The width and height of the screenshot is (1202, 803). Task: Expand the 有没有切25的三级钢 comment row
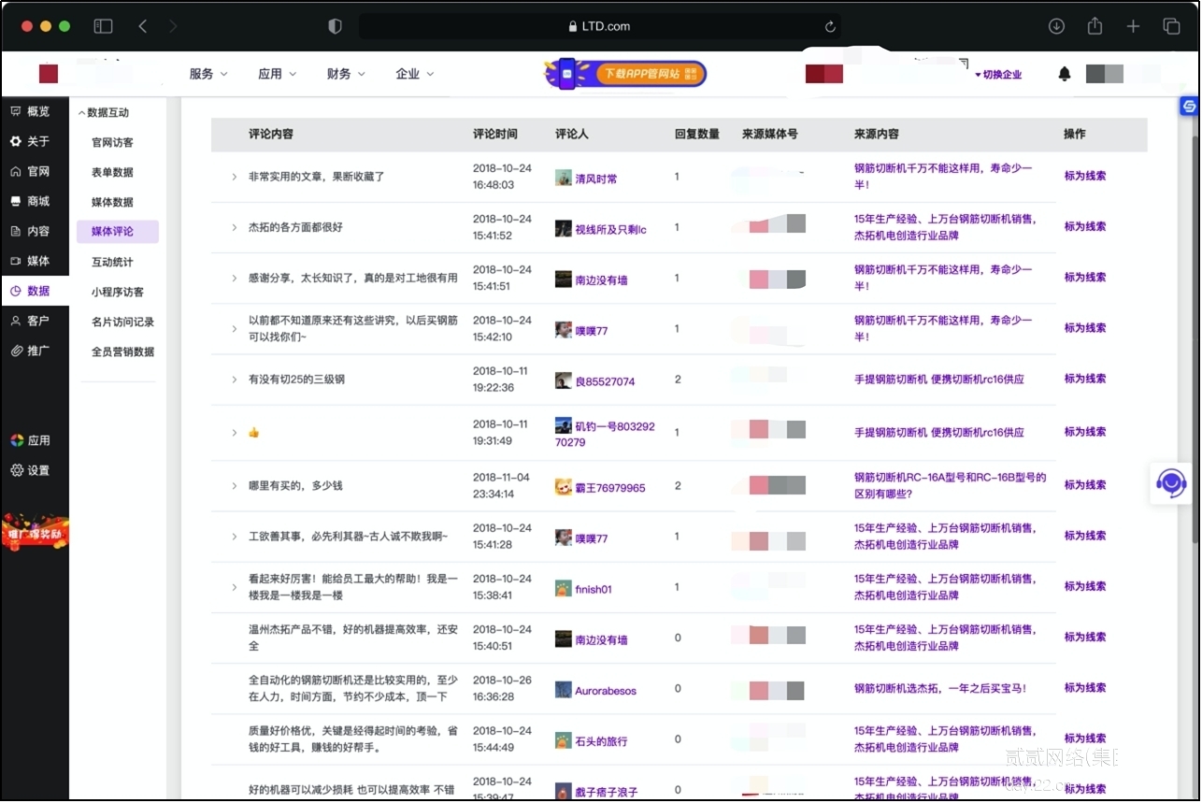click(x=235, y=380)
